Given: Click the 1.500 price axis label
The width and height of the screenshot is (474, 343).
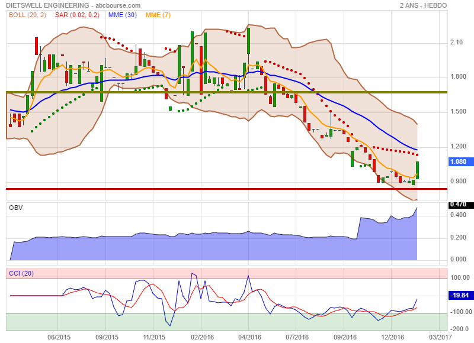Looking at the screenshot, I should coord(458,112).
